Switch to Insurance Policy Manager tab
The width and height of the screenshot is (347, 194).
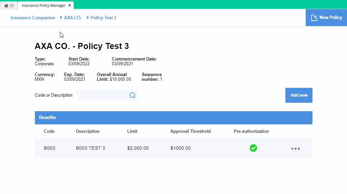43,5
